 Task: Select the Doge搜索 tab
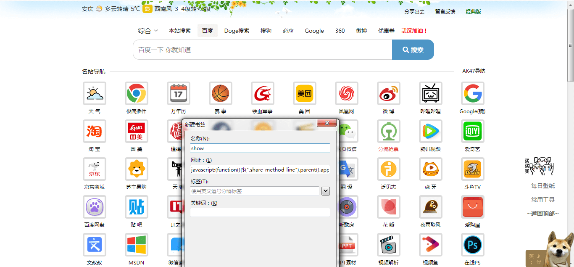tap(237, 31)
